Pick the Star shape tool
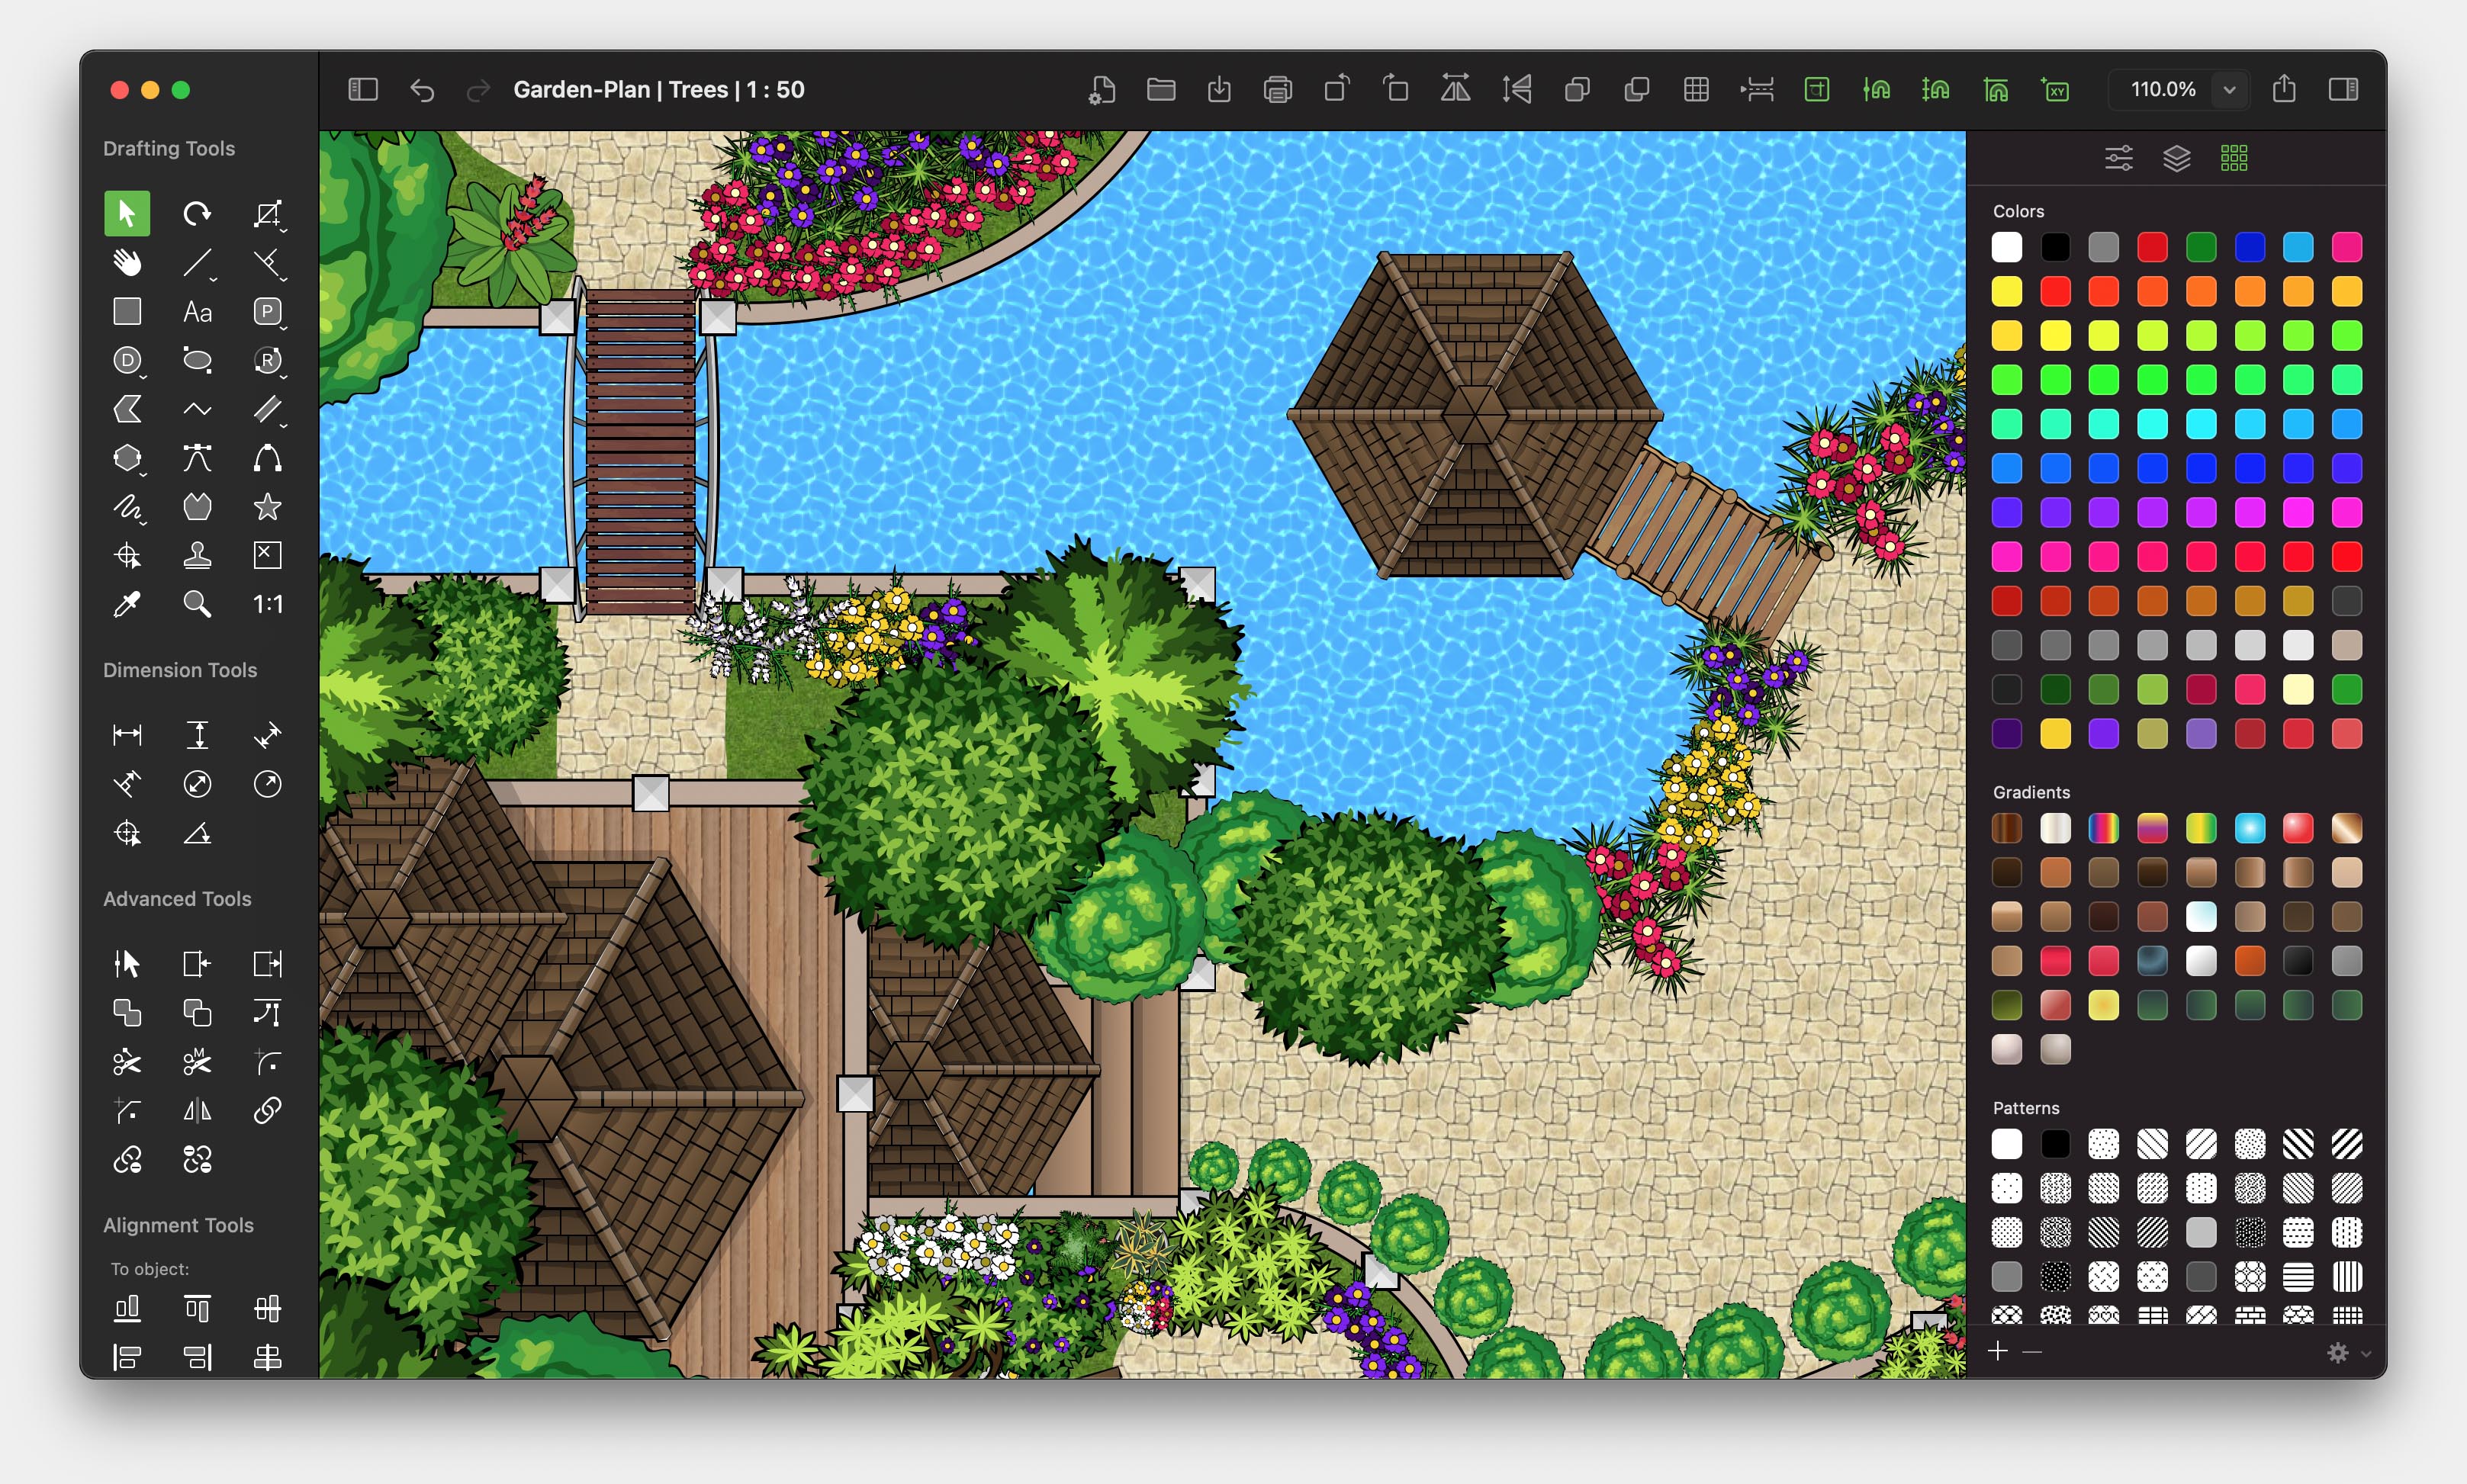2467x1484 pixels. 267,507
